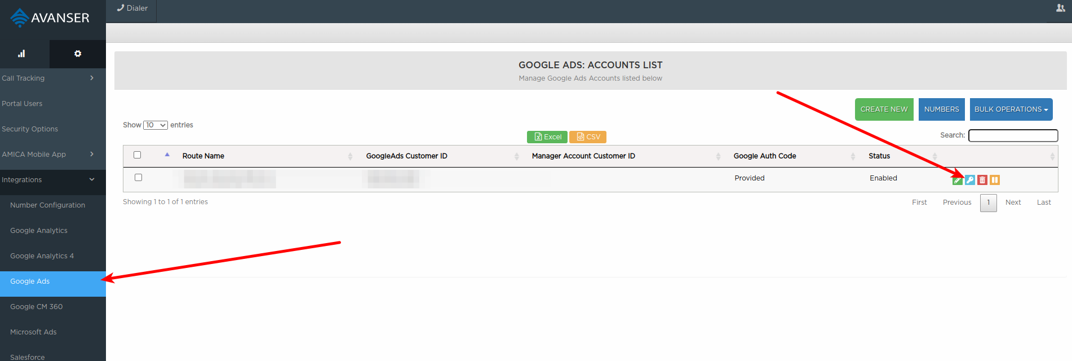
Task: Click the blurred GoogleAds Customer ID cell
Action: [x=393, y=179]
